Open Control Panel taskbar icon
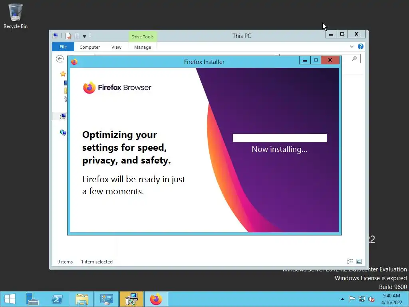 106,299
